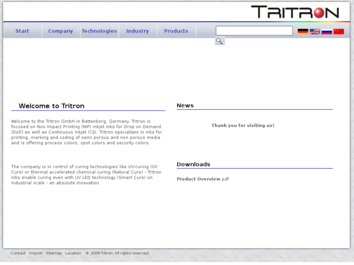Select the British/English flag icon
This screenshot has height=265, width=354.
click(x=315, y=31)
